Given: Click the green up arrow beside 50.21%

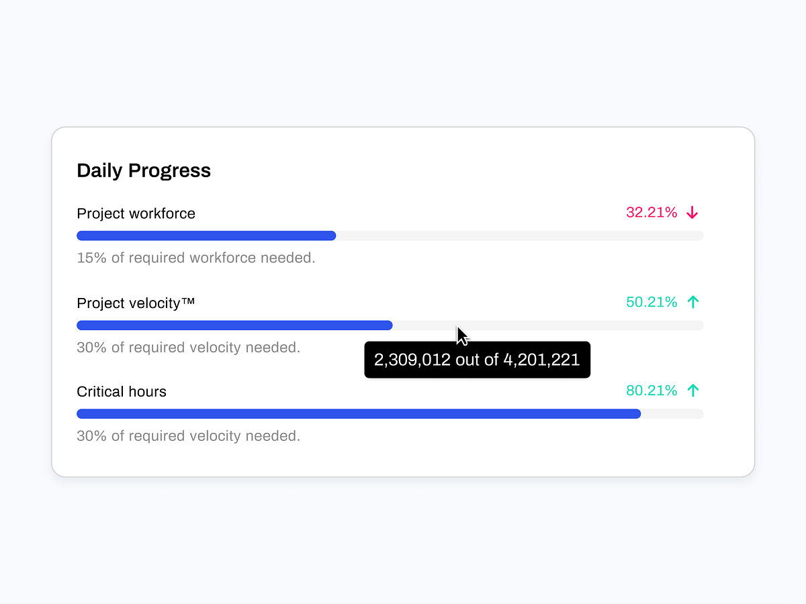Looking at the screenshot, I should click(x=693, y=302).
